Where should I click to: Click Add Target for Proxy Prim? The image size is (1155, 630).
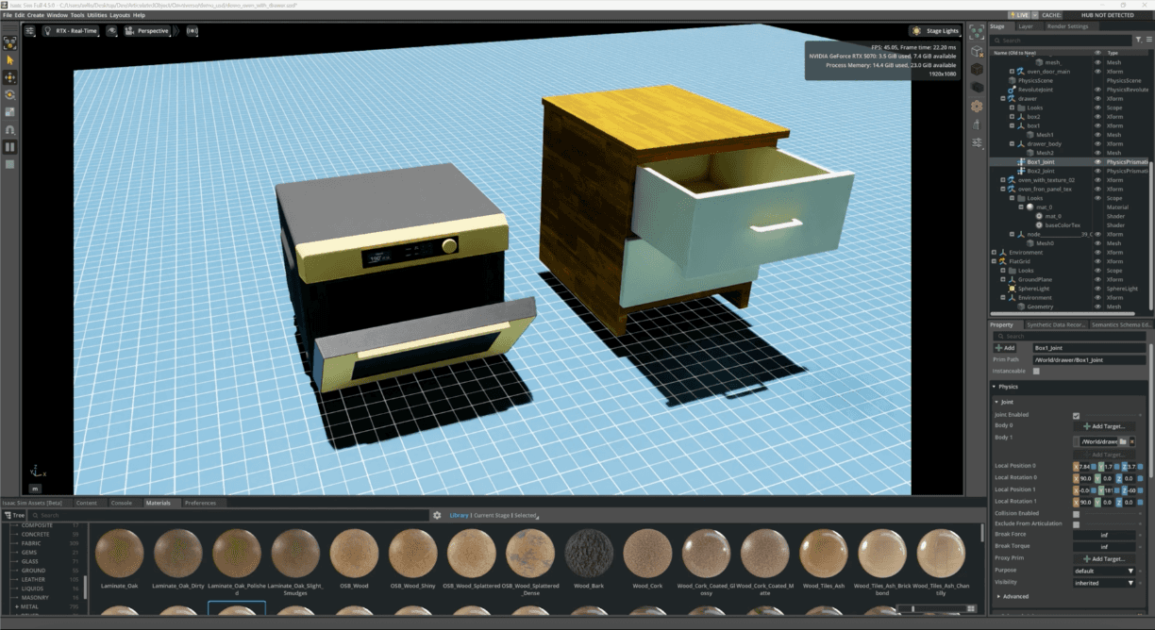tap(1105, 558)
